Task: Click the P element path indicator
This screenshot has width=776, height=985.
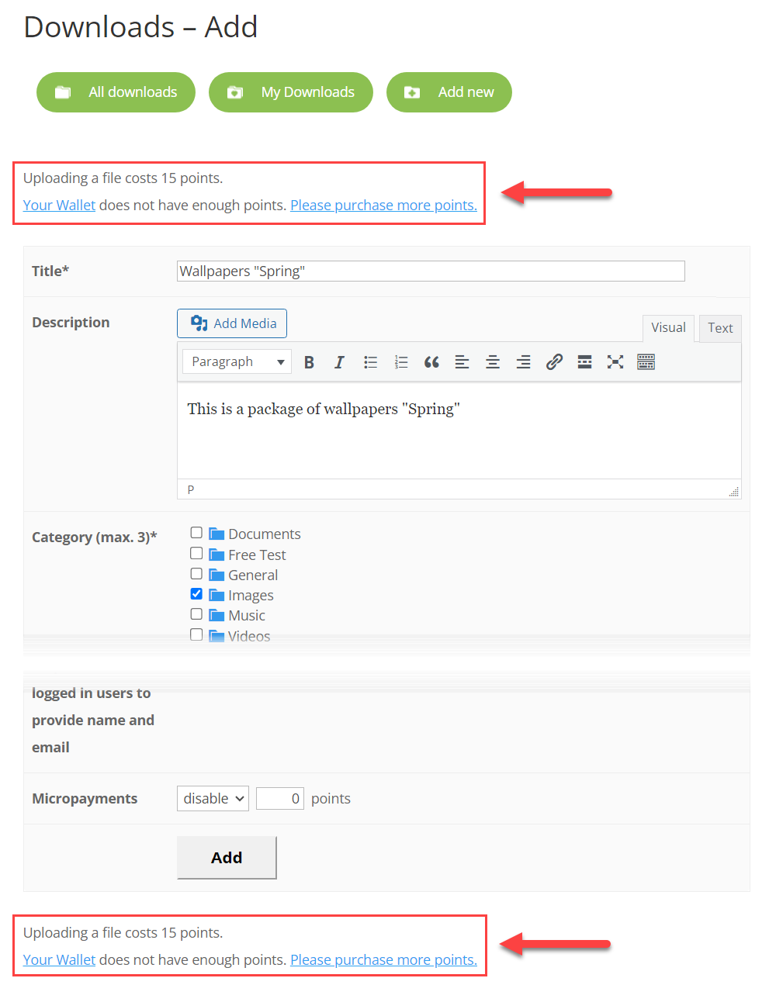Action: [191, 489]
